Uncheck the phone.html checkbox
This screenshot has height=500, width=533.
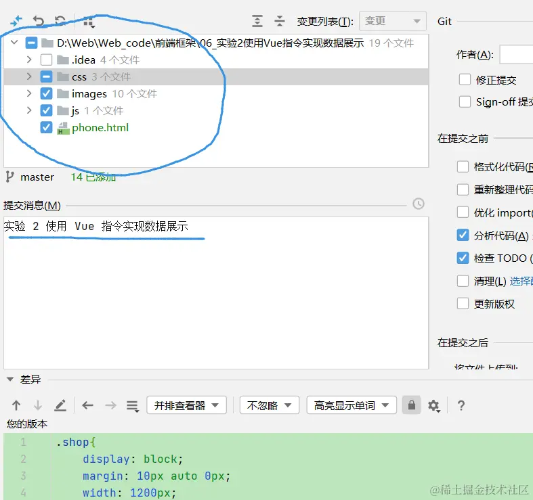point(46,128)
